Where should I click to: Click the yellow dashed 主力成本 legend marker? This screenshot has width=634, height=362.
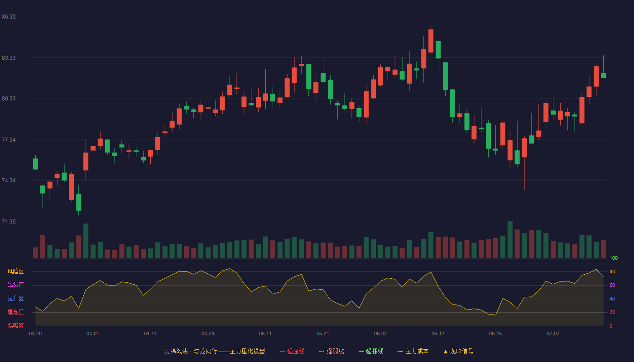[400, 351]
